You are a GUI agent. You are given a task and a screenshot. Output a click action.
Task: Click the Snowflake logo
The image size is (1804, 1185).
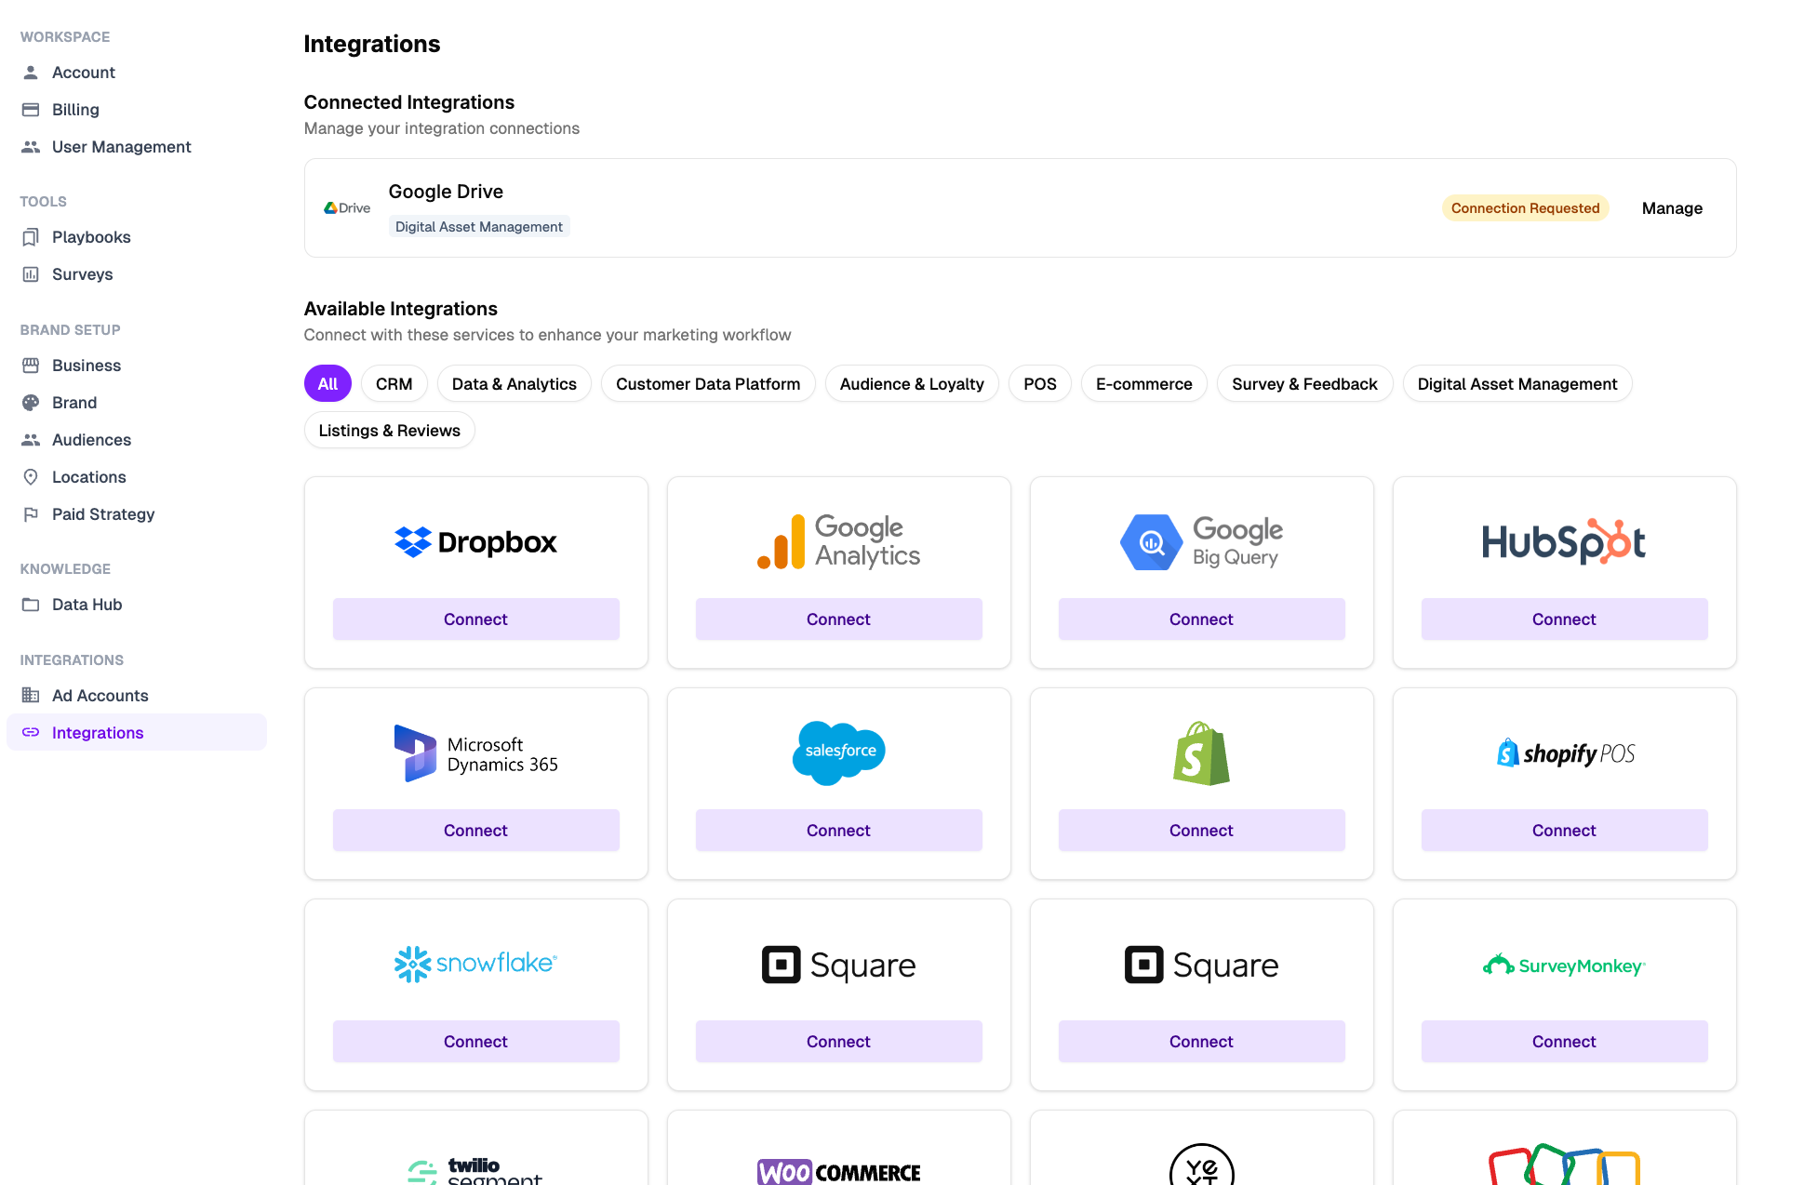pos(475,964)
